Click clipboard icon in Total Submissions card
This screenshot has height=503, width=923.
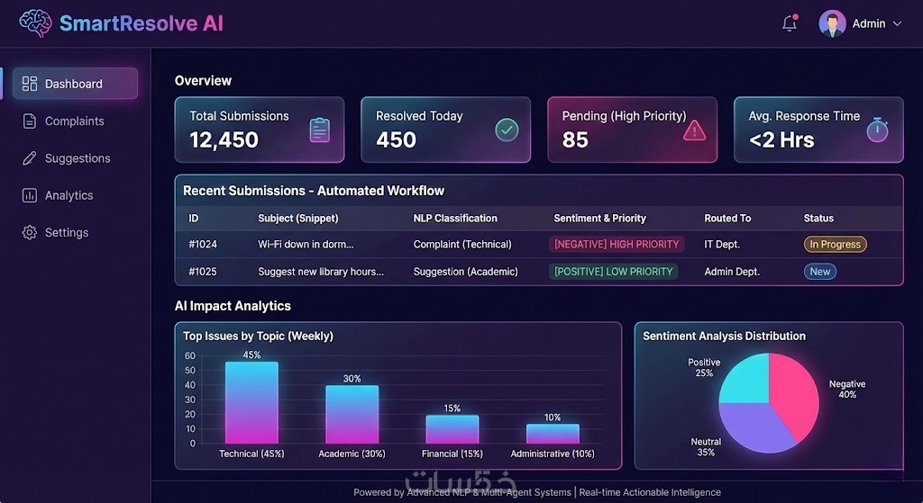[x=320, y=130]
